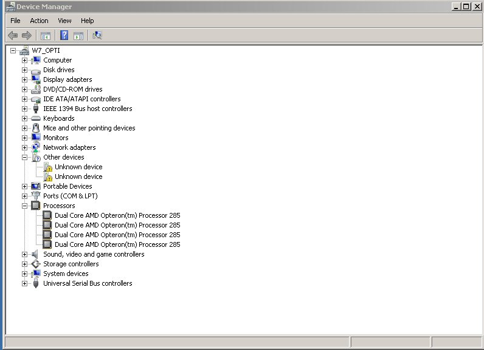Open the View menu
The width and height of the screenshot is (484, 350).
tap(64, 21)
